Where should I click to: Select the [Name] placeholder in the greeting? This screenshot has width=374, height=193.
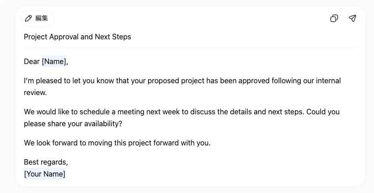tap(54, 61)
